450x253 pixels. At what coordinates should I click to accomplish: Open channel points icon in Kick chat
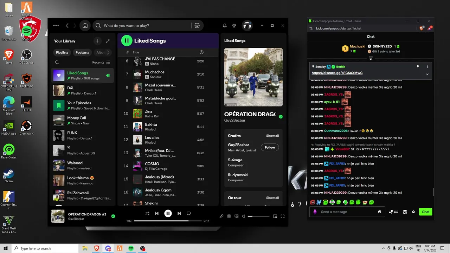point(393,212)
